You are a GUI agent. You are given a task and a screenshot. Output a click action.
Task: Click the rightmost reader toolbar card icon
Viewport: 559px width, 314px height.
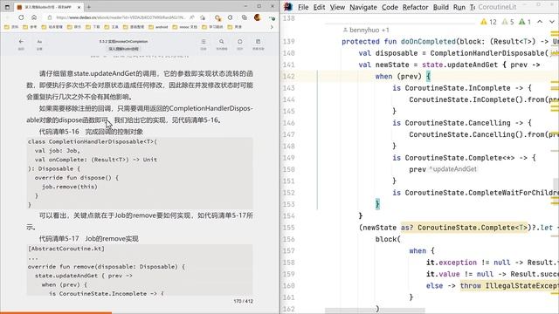click(x=259, y=42)
